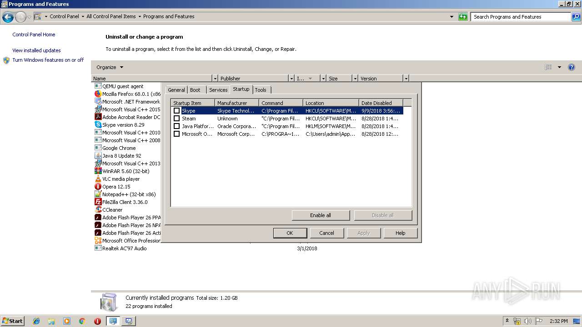Expand the address bar history dropdown
This screenshot has width=582, height=327.
point(452,17)
